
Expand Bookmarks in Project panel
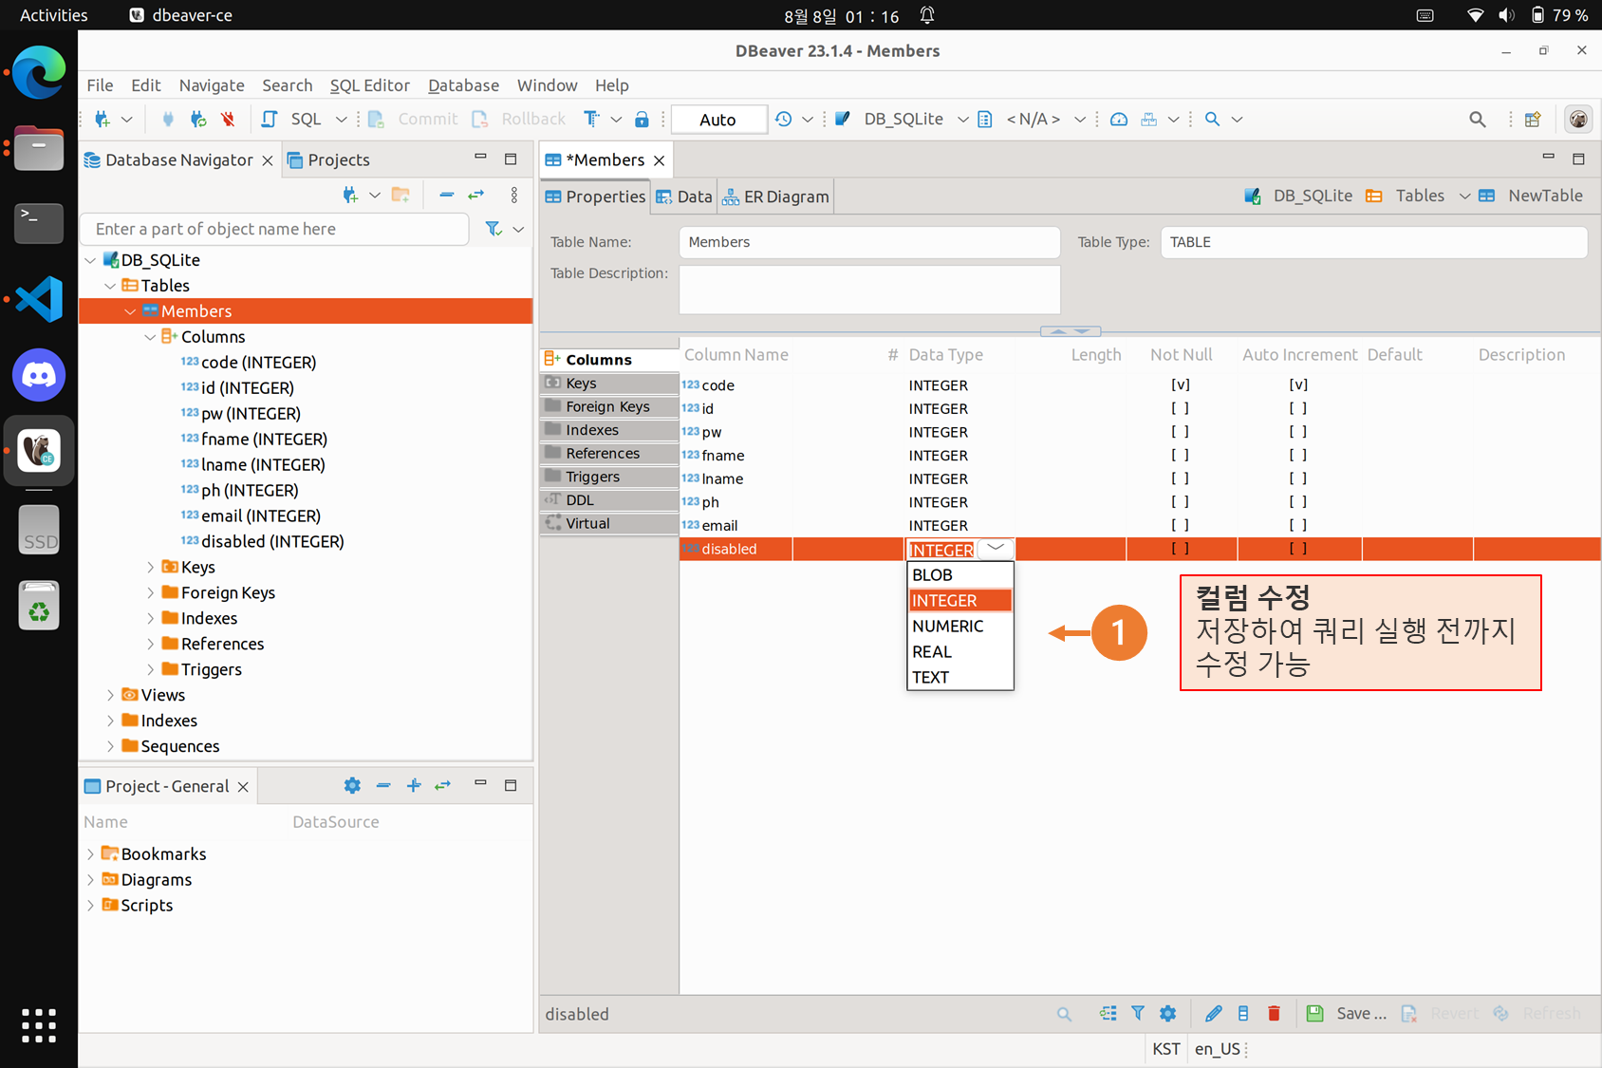click(90, 853)
